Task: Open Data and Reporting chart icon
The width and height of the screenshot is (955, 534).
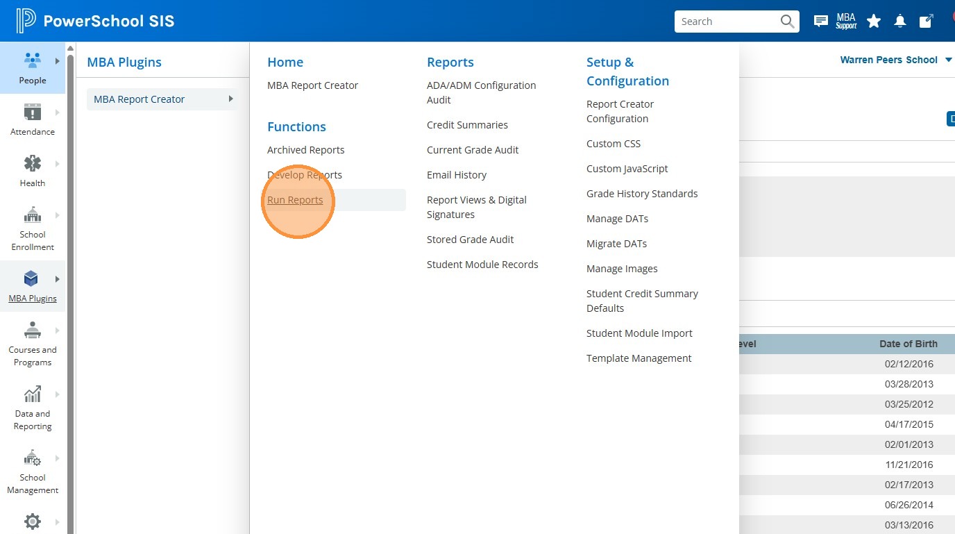Action: [33, 394]
